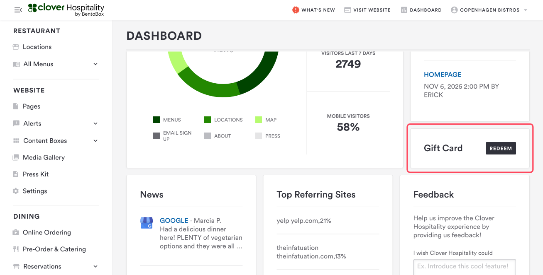543x275 pixels.
Task: Click the Online Ordering bag icon
Action: click(x=16, y=232)
